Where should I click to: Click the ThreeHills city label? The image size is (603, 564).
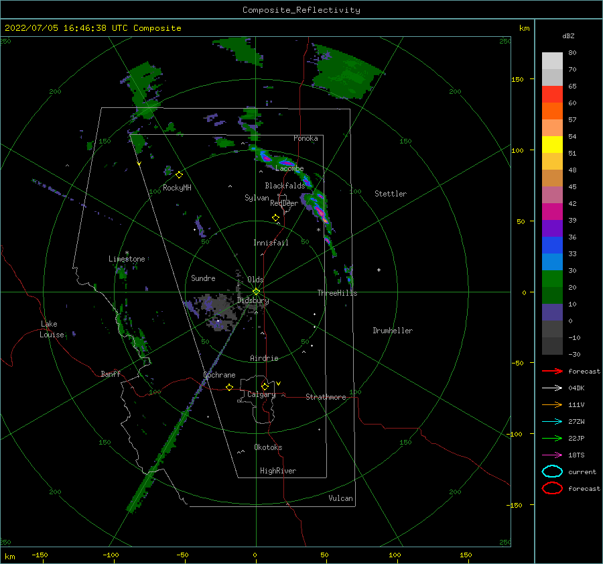(x=337, y=293)
